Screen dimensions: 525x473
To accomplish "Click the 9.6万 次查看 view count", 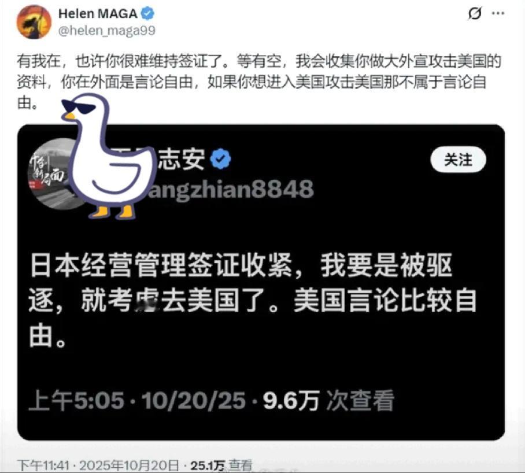I will point(328,400).
